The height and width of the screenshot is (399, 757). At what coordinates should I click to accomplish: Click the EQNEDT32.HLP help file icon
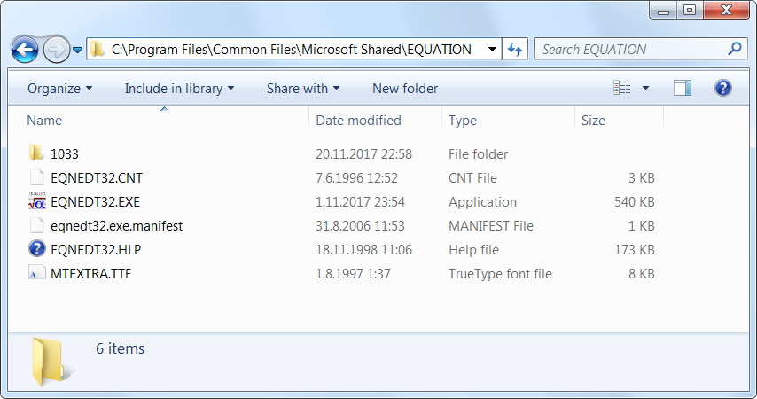coord(36,249)
